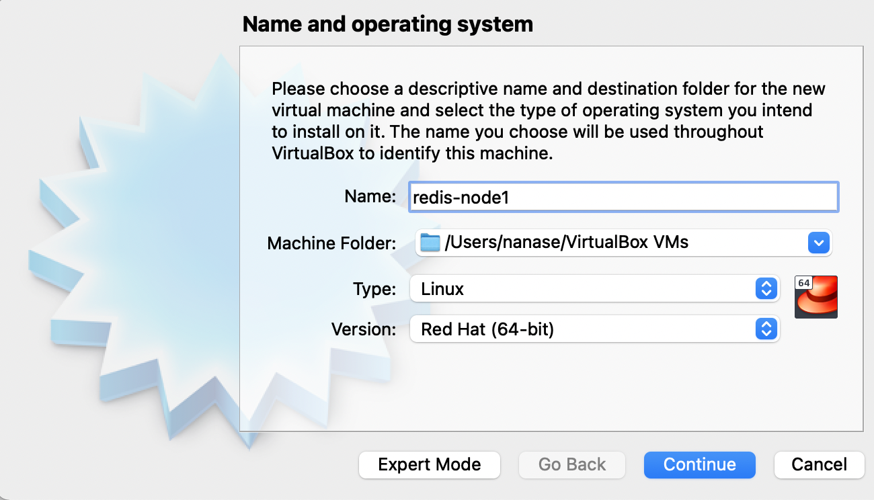Click the 64 badge on the OS icon
The height and width of the screenshot is (500, 874).
(804, 283)
